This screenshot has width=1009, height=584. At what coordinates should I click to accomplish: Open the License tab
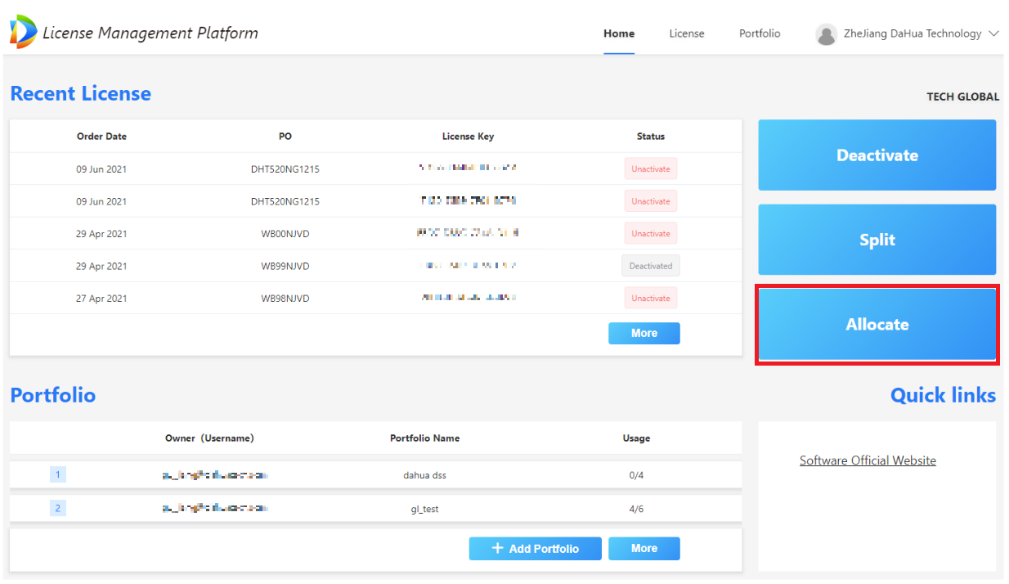point(687,34)
